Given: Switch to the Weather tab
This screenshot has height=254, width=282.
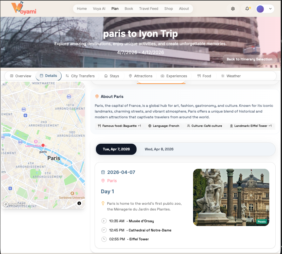Looking at the screenshot, I should pyautogui.click(x=231, y=76).
